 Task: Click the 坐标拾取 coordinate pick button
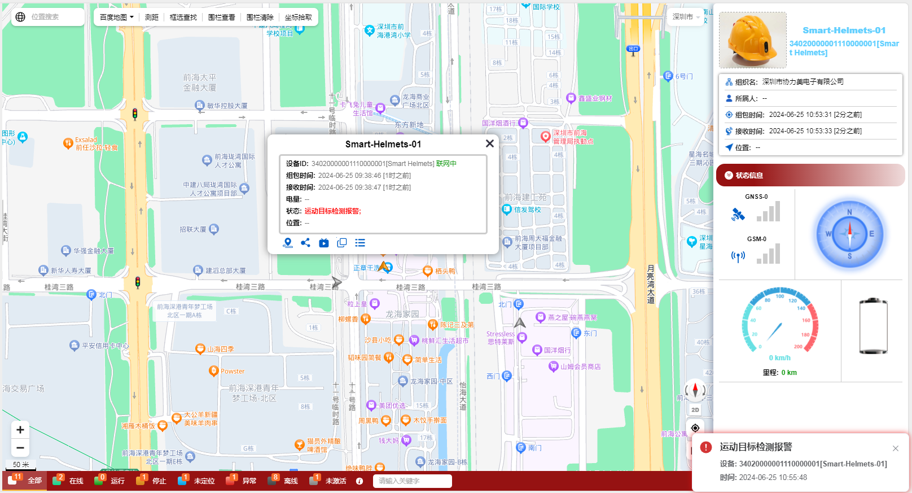[x=299, y=18]
